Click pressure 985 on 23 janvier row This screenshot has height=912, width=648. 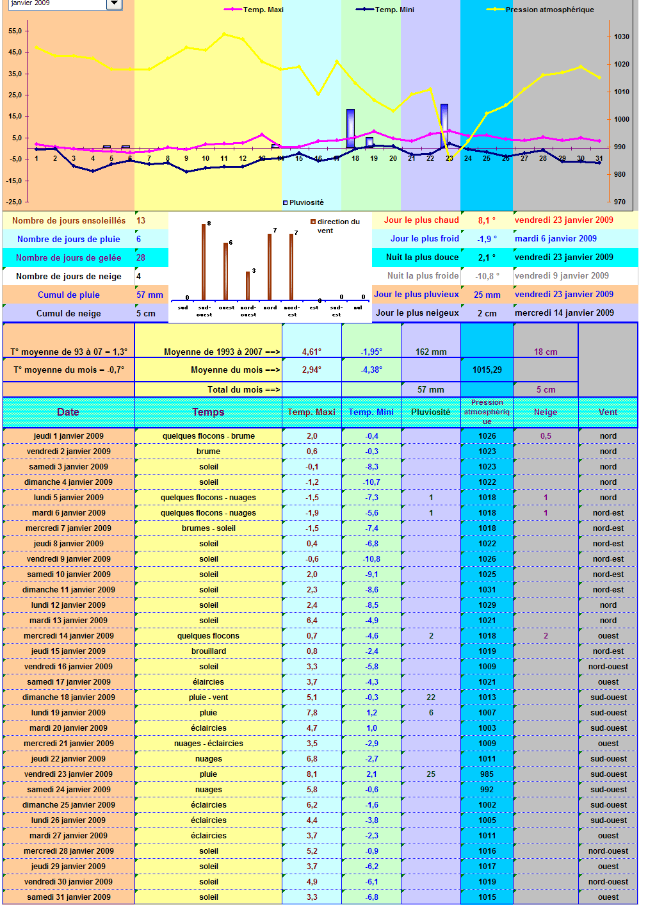click(x=487, y=774)
